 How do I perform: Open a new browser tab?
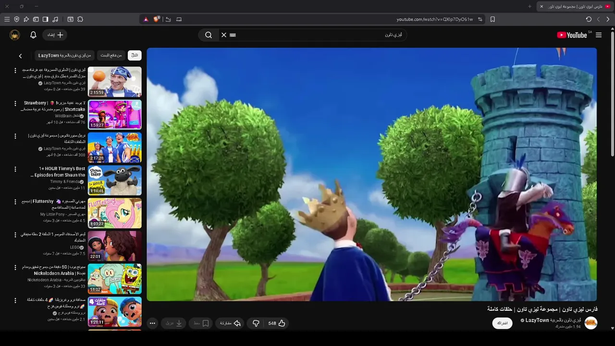point(530,6)
